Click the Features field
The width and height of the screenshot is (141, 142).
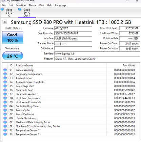[97, 59]
